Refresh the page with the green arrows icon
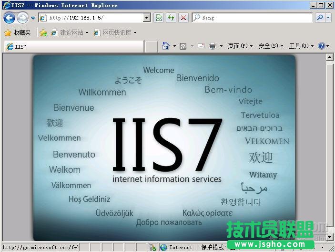Screen dimensions: 335x252 (171, 18)
